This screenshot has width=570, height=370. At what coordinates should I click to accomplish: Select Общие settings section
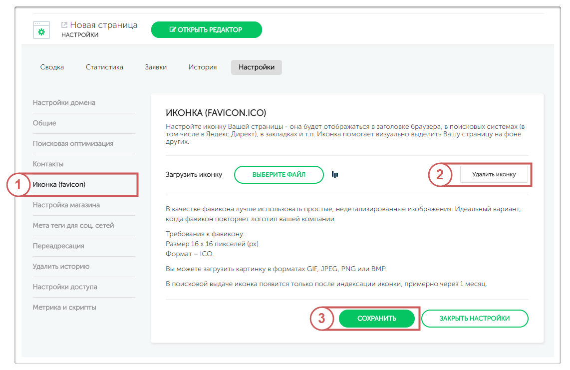coord(44,123)
